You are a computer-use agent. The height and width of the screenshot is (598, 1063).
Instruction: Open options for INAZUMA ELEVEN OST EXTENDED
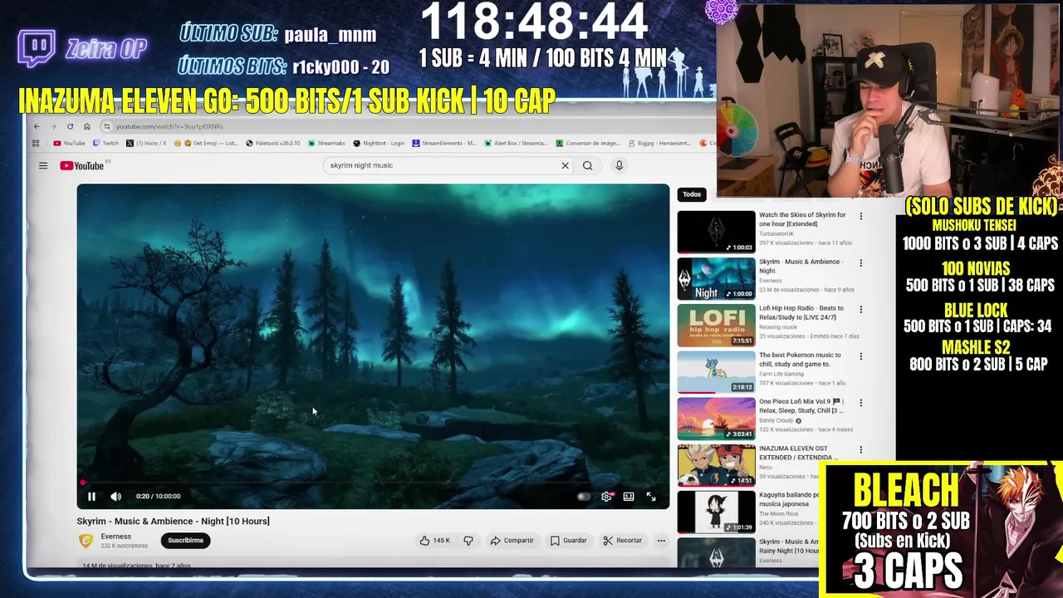point(860,449)
